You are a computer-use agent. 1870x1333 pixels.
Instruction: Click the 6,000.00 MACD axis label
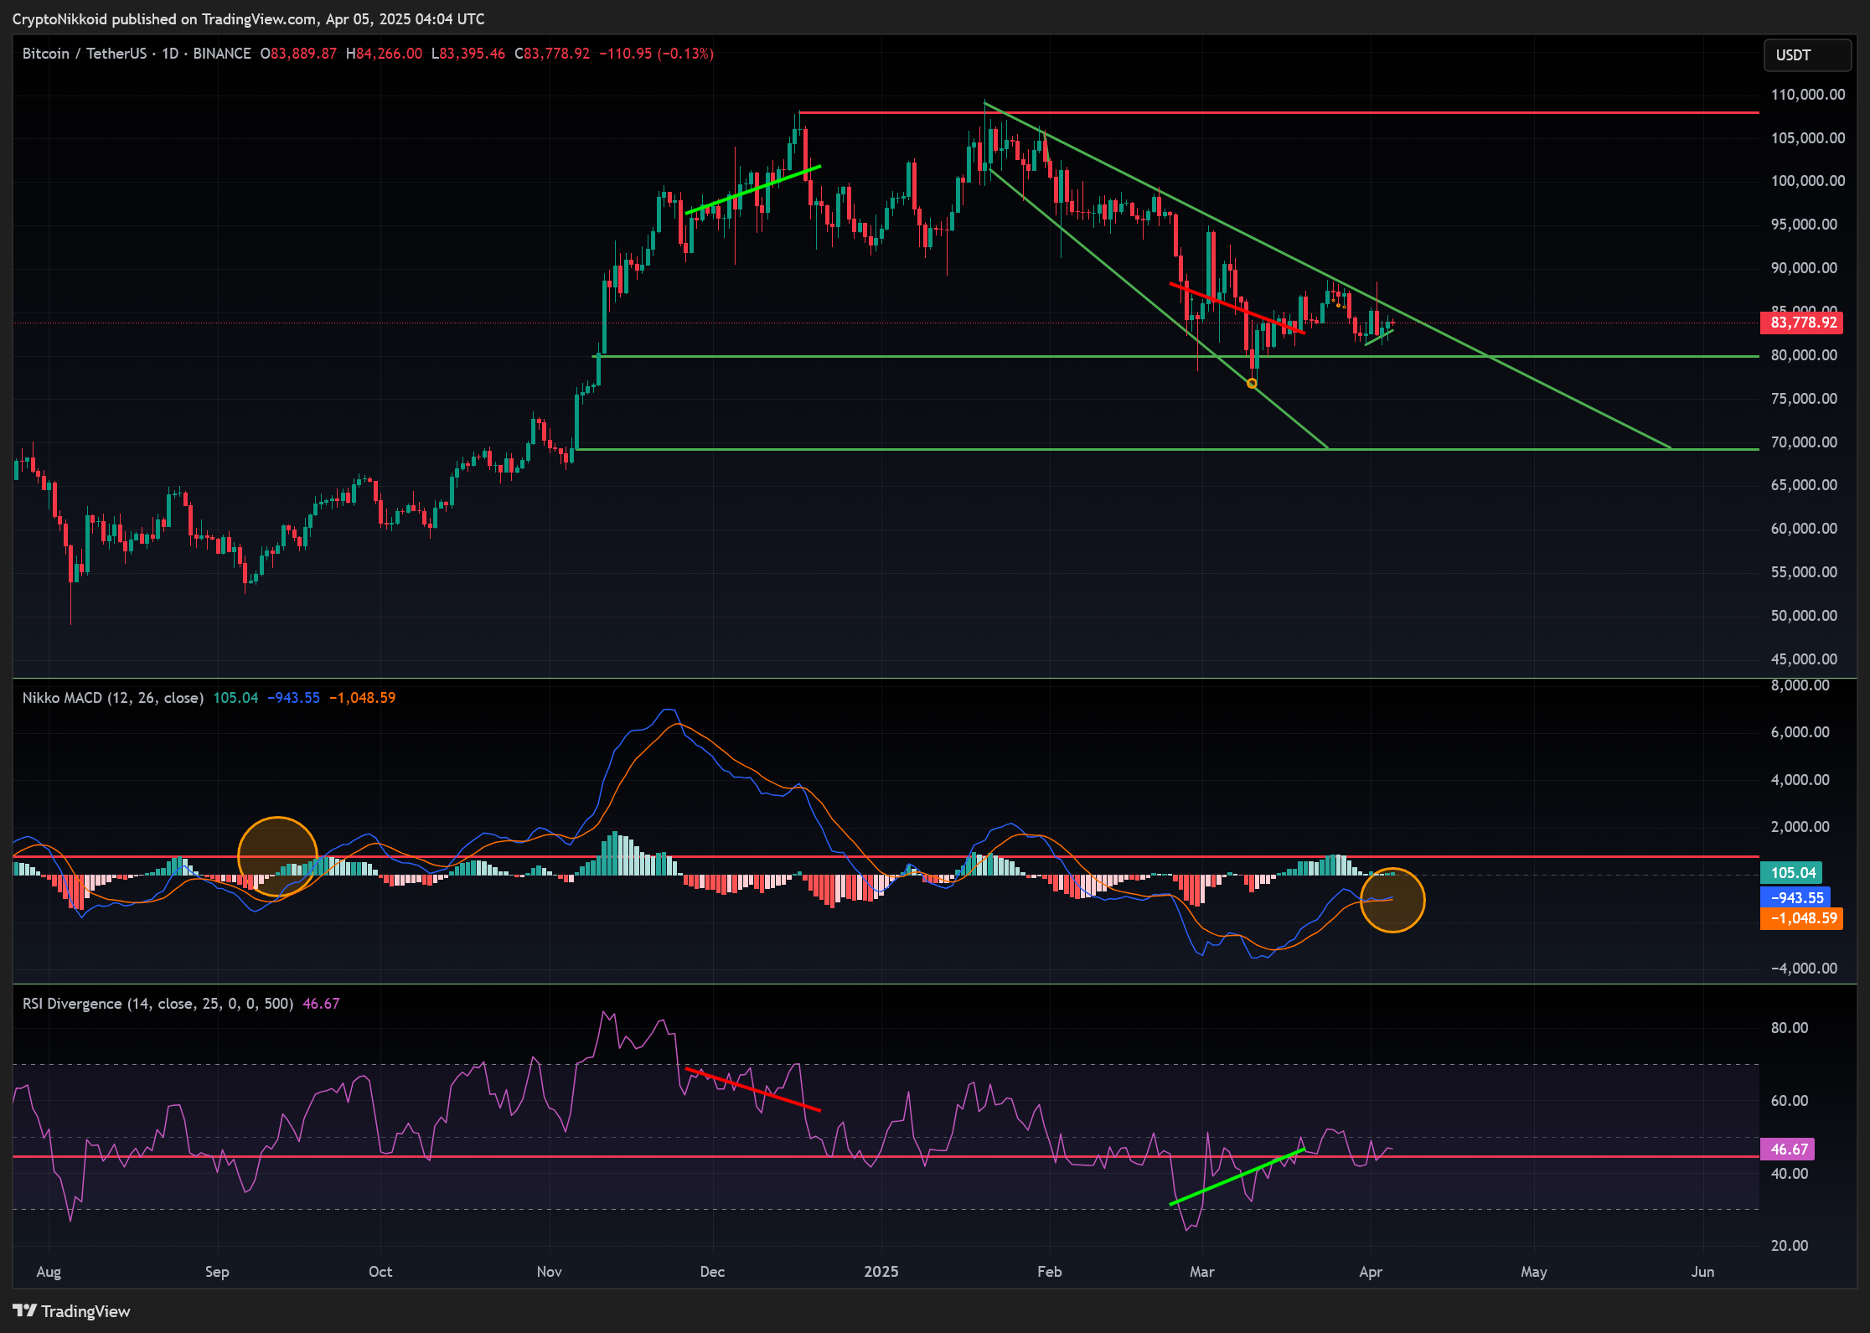pos(1800,732)
